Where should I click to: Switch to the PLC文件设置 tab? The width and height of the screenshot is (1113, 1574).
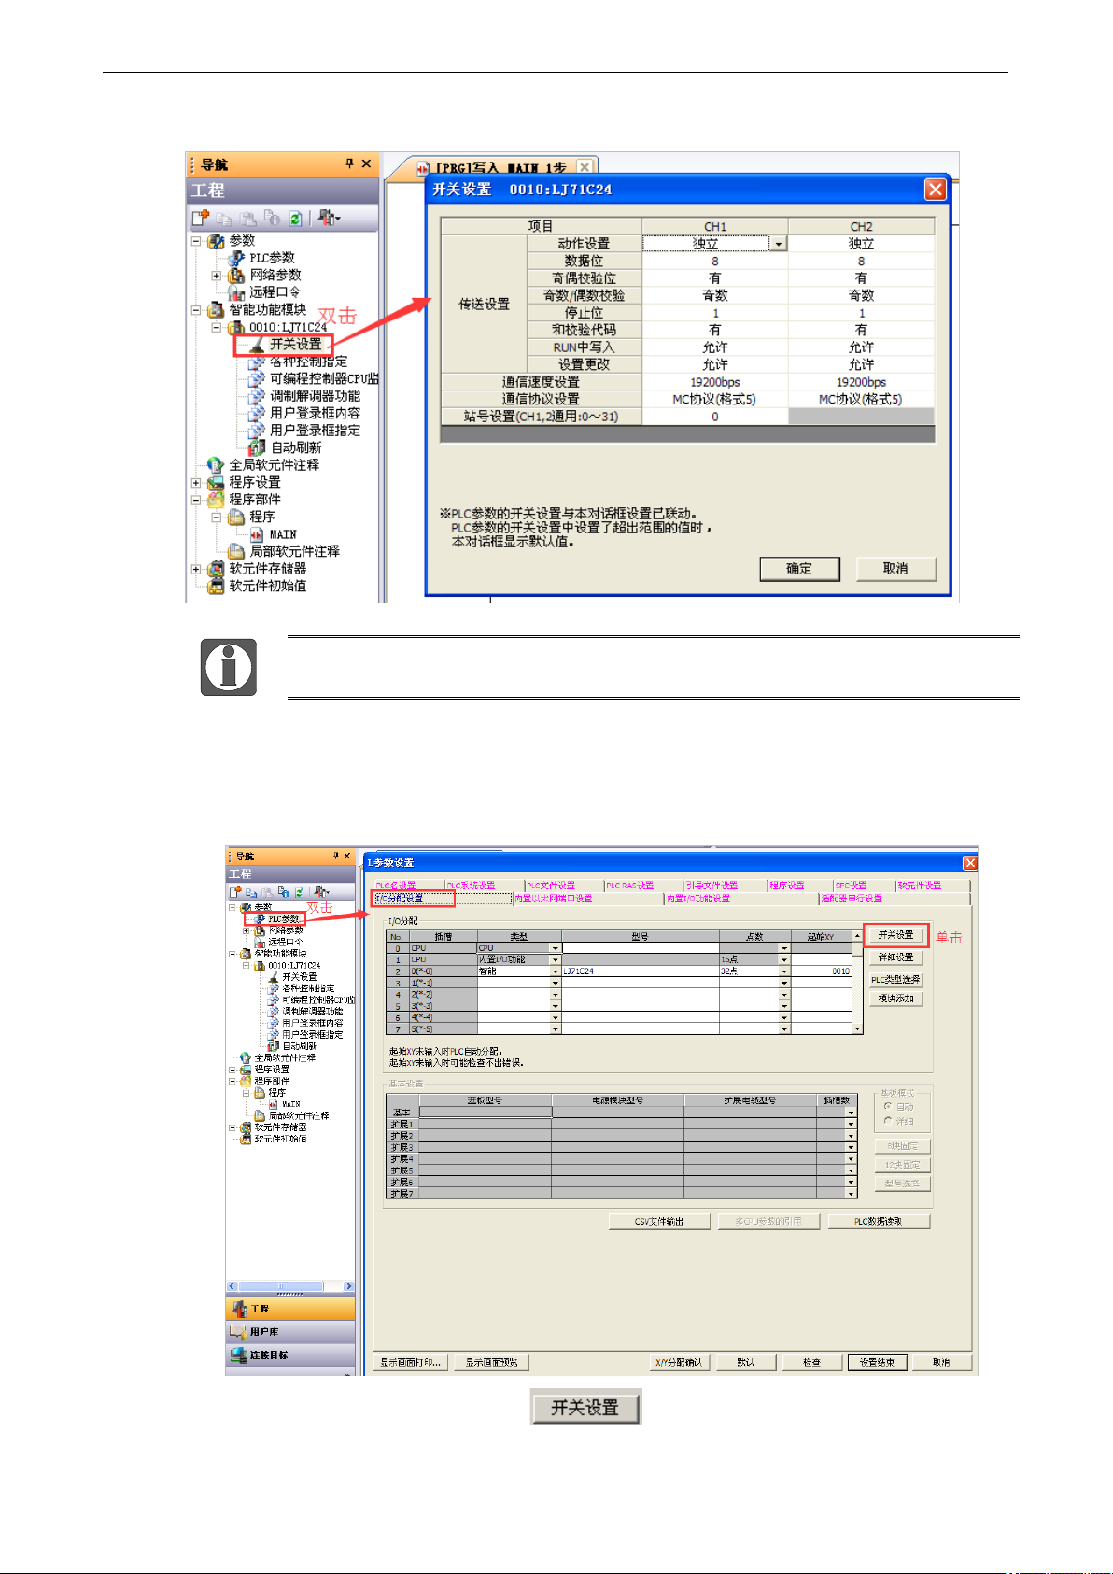[x=551, y=886]
